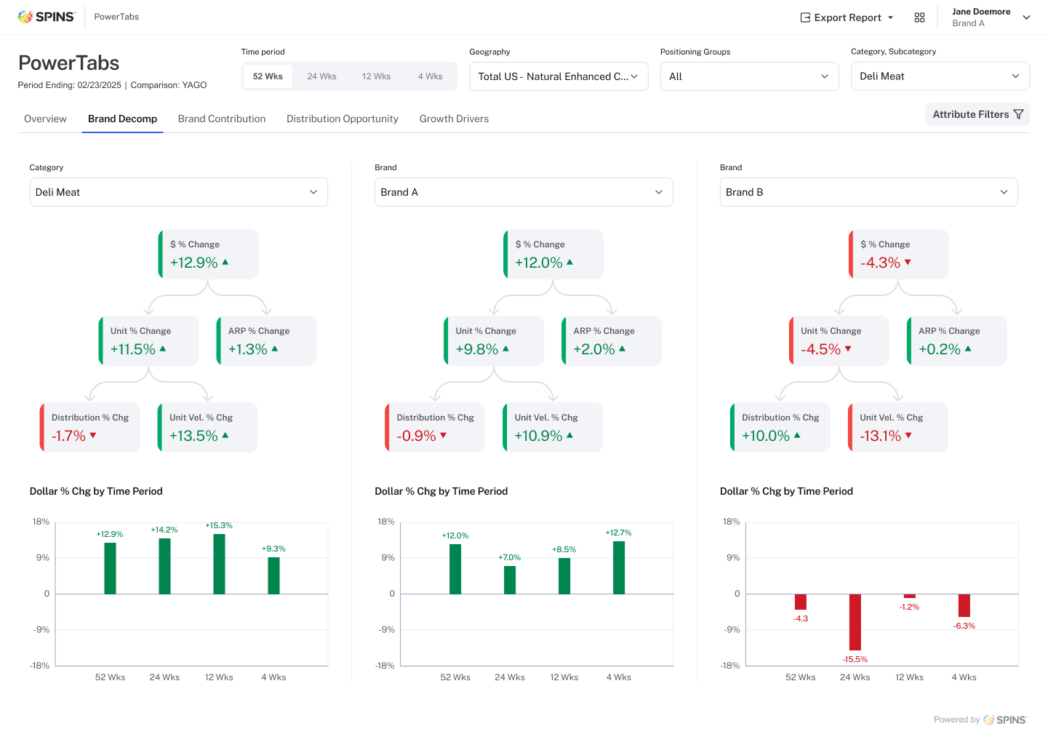Click the Distribution % Chg +10.0% card
Screen dimensions: 1048x745
tap(780, 427)
